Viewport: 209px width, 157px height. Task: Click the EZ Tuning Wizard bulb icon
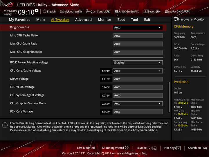coord(127,148)
